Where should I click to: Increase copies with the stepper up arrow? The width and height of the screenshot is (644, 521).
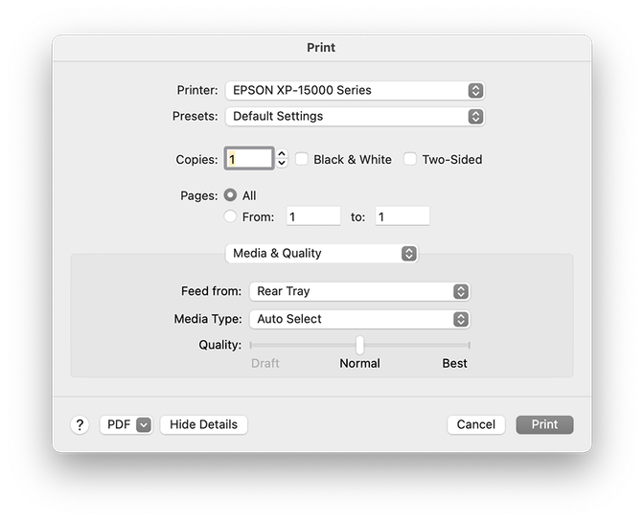282,154
